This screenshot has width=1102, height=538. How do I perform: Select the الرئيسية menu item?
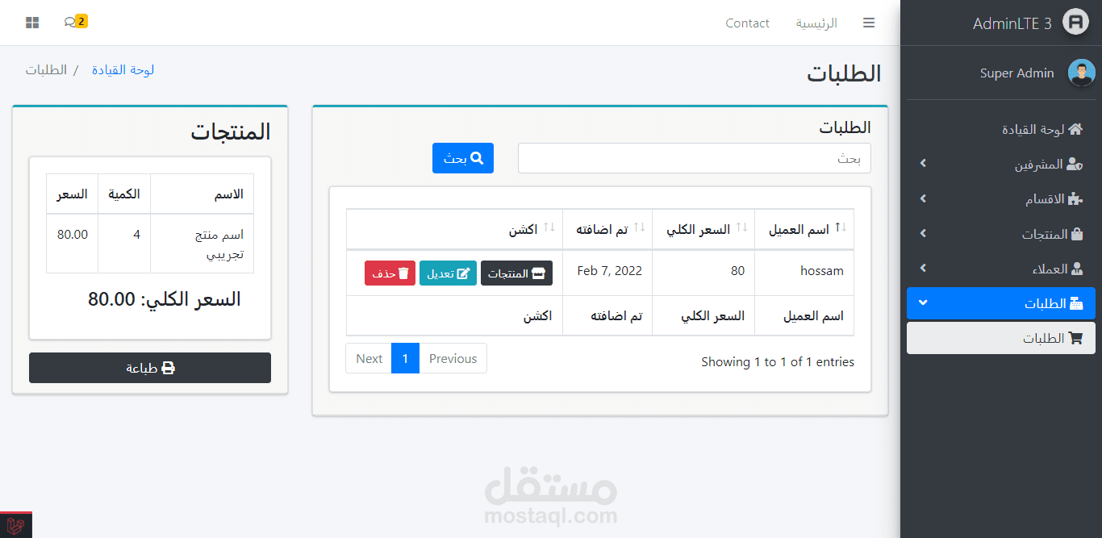818,23
